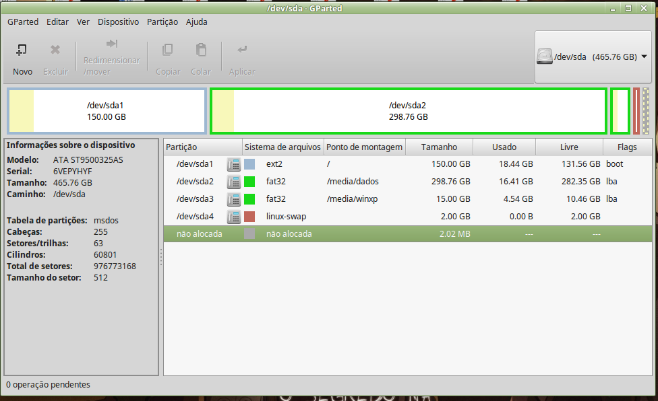Click the green fat32 swatch for /dev/sda2

[249, 182]
